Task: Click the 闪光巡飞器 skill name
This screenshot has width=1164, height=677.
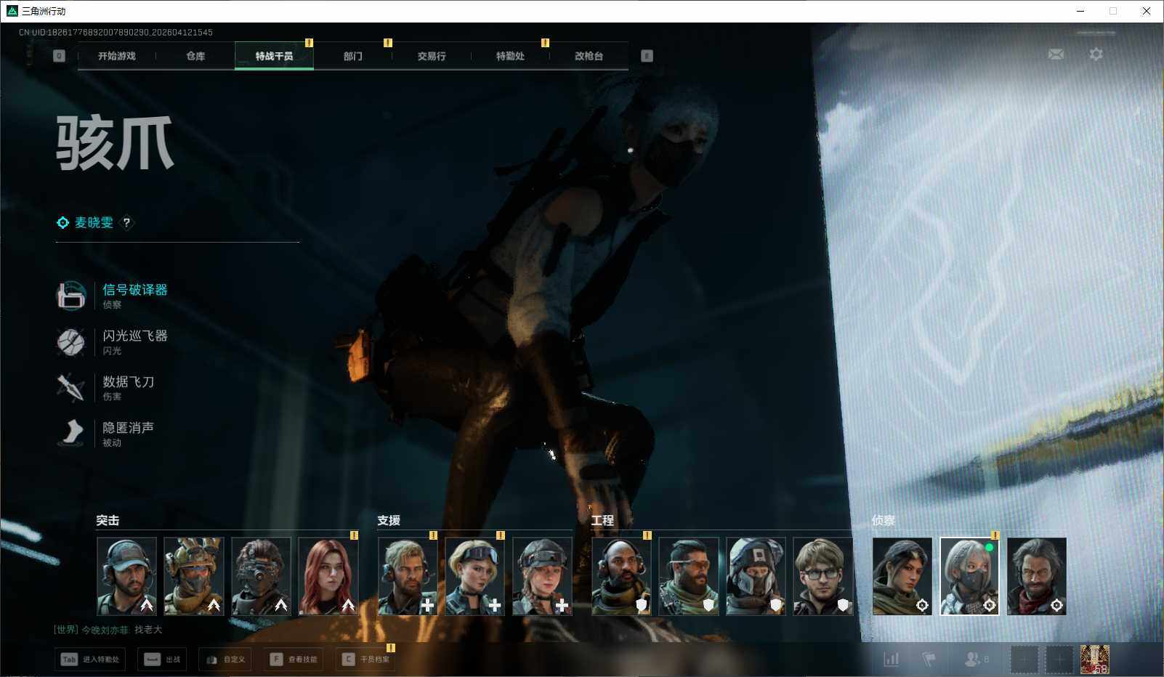Action: pyautogui.click(x=135, y=336)
